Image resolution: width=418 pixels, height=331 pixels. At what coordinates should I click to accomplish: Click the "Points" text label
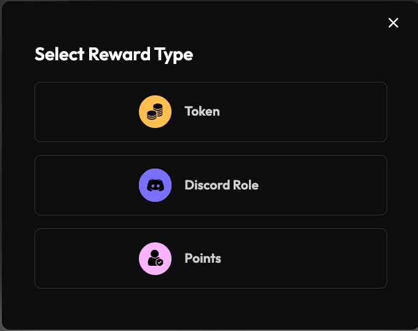click(x=203, y=258)
